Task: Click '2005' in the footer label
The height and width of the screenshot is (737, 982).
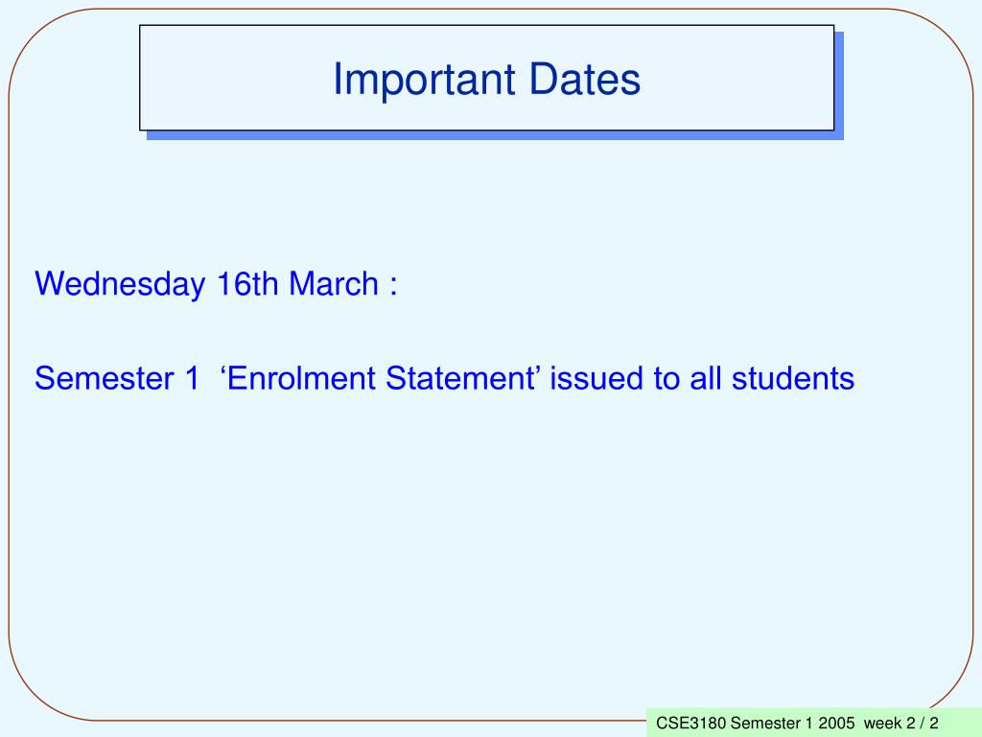Action: [836, 724]
